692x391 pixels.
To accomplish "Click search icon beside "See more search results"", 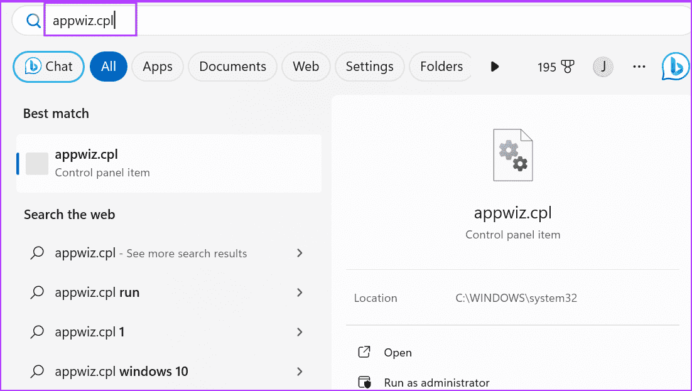I will [37, 253].
